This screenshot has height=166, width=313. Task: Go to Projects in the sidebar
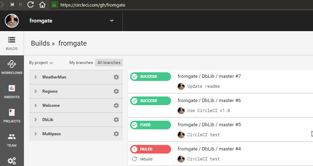pos(12,116)
